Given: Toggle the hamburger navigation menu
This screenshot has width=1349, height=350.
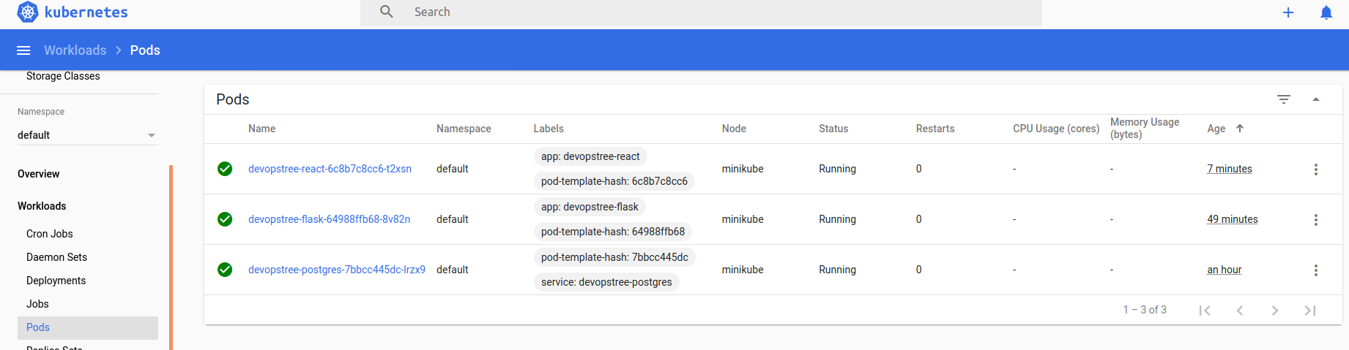Looking at the screenshot, I should [23, 50].
